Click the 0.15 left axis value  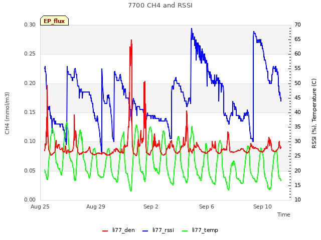30,112
